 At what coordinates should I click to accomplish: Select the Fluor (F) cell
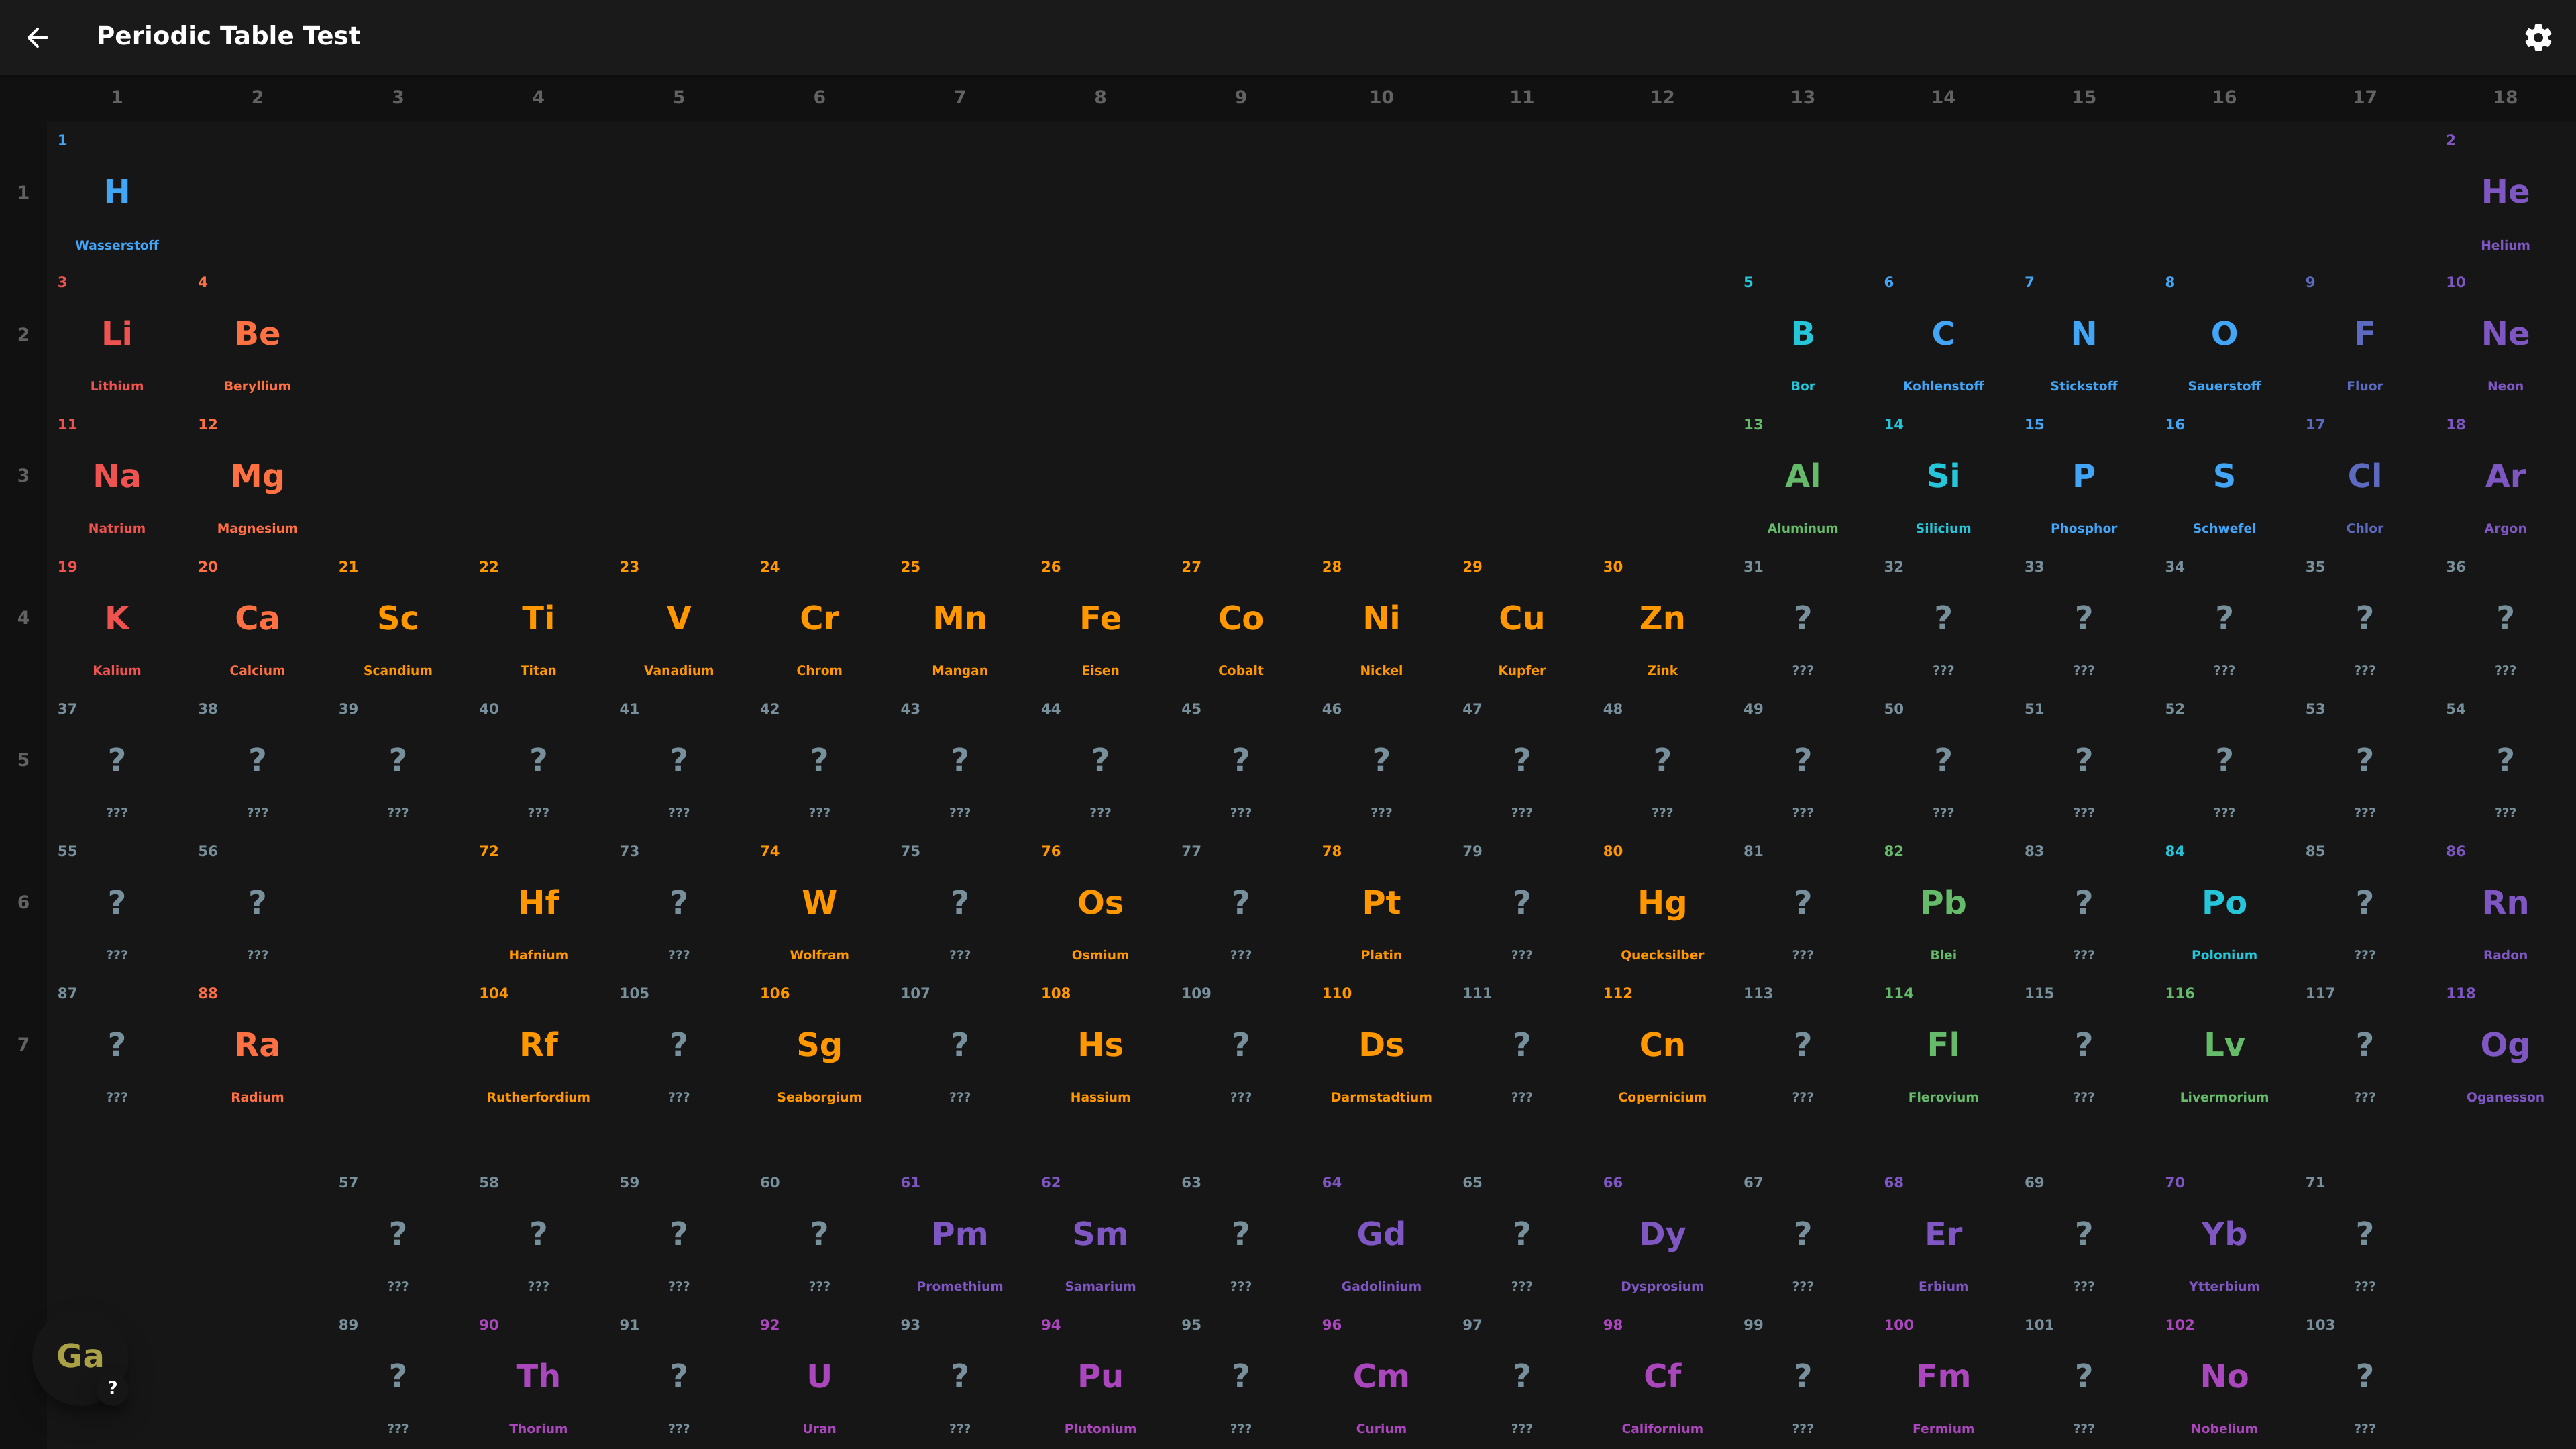2364,335
